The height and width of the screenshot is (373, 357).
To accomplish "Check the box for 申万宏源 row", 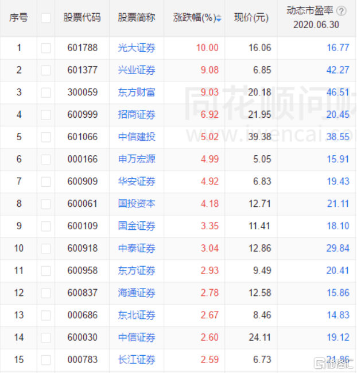I will point(46,159).
